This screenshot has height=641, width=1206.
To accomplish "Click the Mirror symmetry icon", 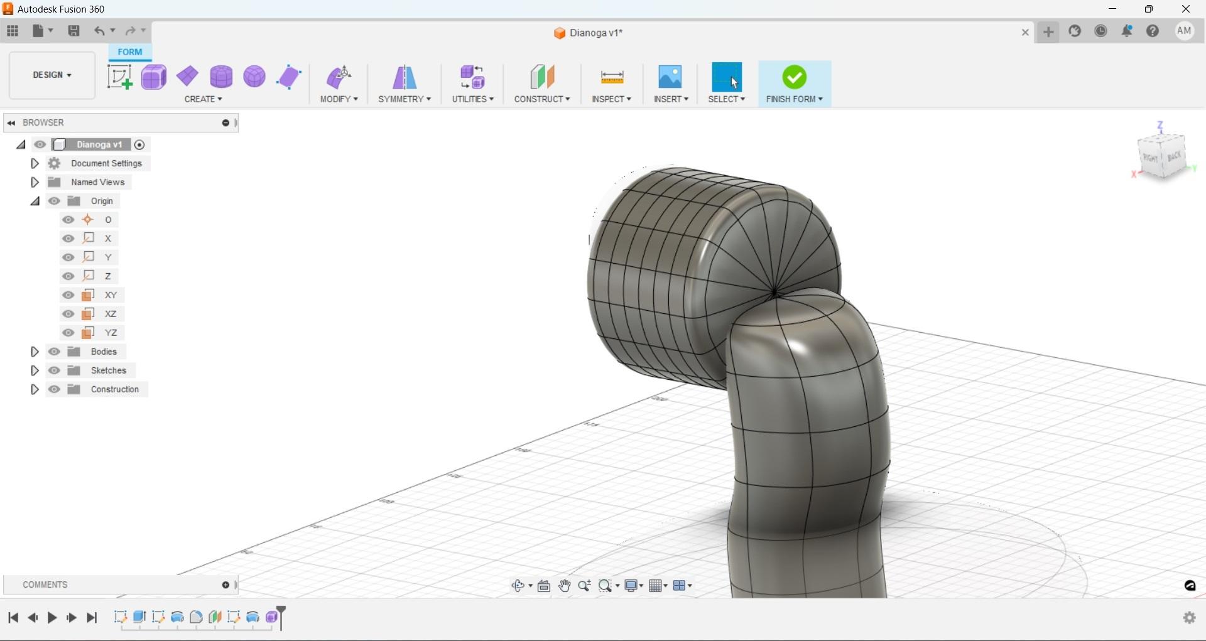I will point(405,77).
